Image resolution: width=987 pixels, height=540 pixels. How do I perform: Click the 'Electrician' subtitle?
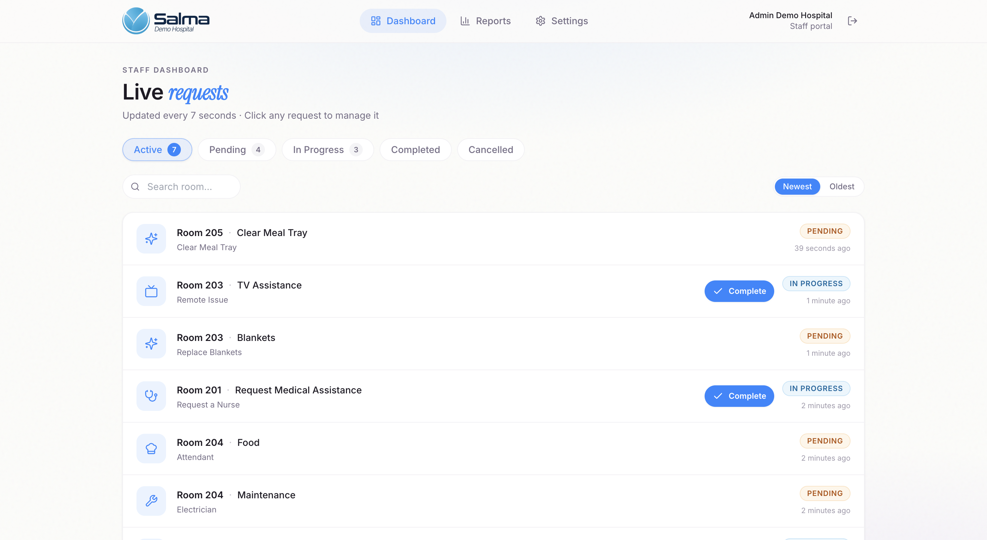click(197, 510)
